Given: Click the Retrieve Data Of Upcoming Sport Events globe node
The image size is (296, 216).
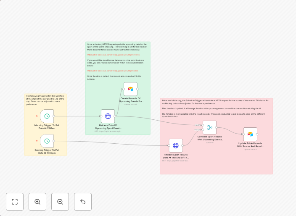Looking at the screenshot, I should 108,116.
